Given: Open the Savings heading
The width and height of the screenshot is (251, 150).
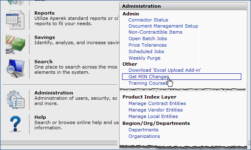Looking at the screenshot, I should click(44, 37).
